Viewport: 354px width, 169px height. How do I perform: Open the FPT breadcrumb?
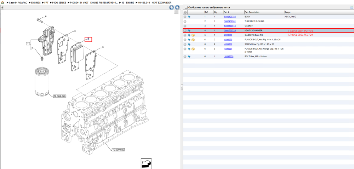(46, 2)
